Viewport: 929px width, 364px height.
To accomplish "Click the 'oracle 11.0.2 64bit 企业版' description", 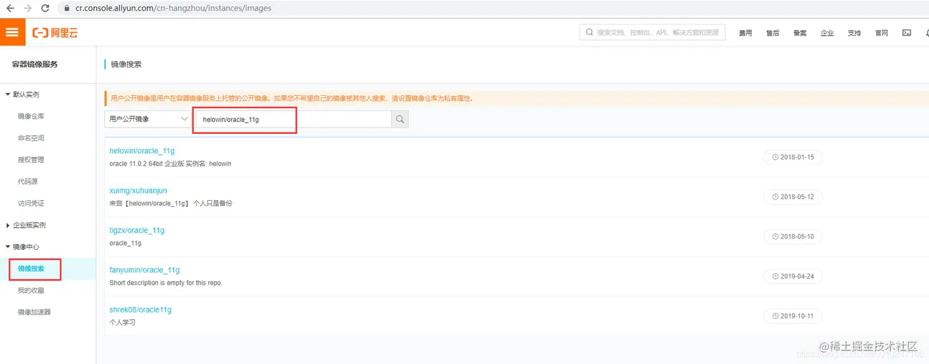I will click(x=170, y=164).
